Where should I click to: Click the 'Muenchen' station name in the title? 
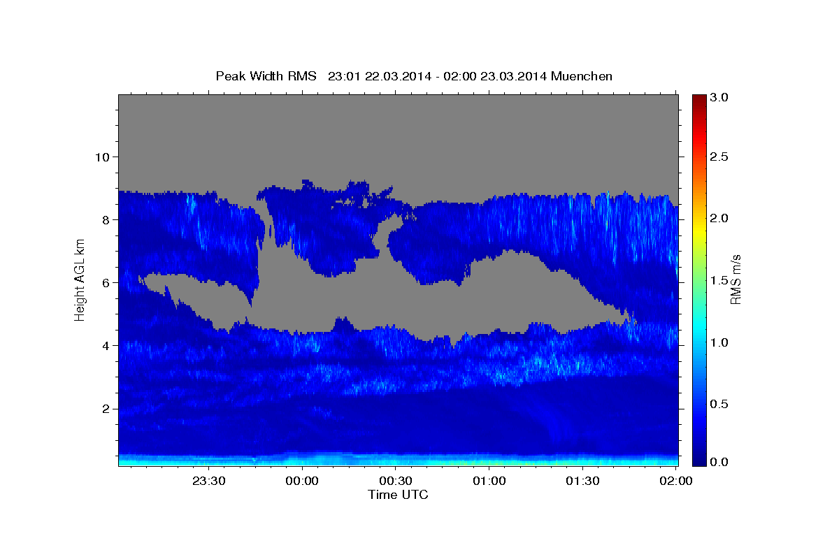pos(582,76)
